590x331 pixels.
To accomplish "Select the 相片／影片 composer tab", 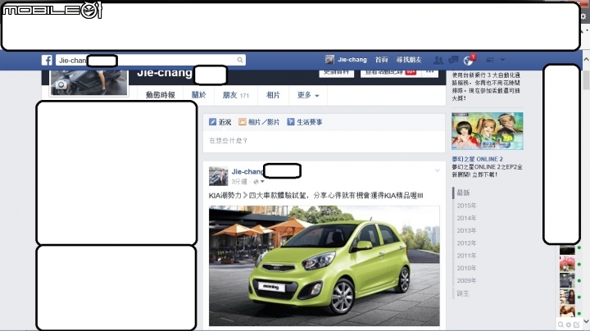I will pos(259,122).
